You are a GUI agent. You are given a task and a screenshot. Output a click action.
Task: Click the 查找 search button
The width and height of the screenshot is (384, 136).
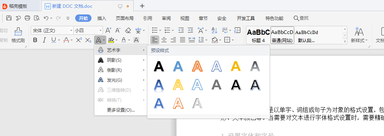(x=301, y=18)
